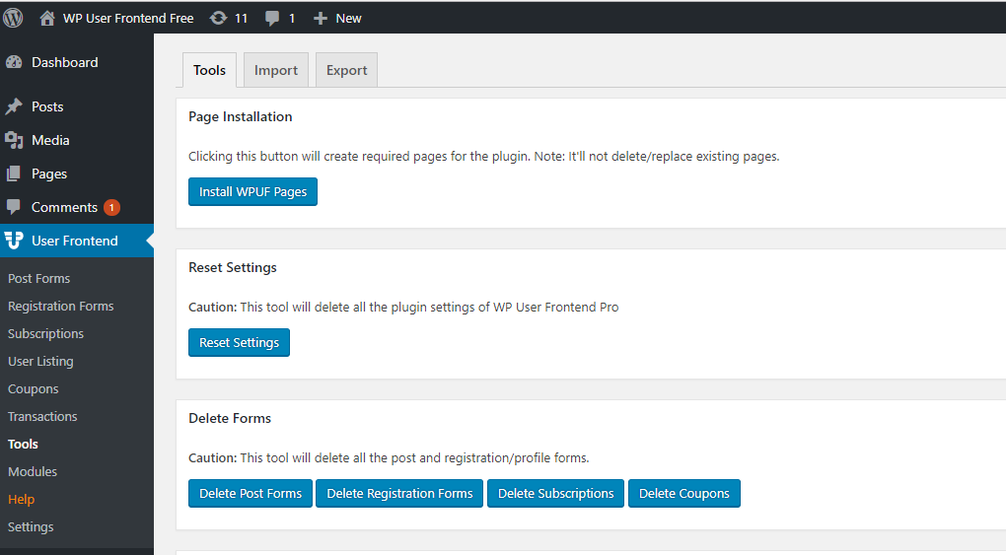The height and width of the screenshot is (555, 1006).
Task: Click the Reset Settings button
Action: coord(239,343)
